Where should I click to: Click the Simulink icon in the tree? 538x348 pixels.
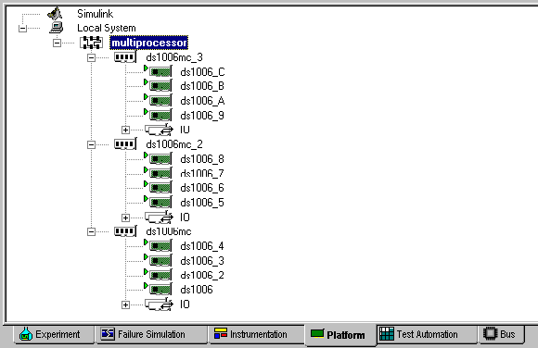(x=55, y=14)
